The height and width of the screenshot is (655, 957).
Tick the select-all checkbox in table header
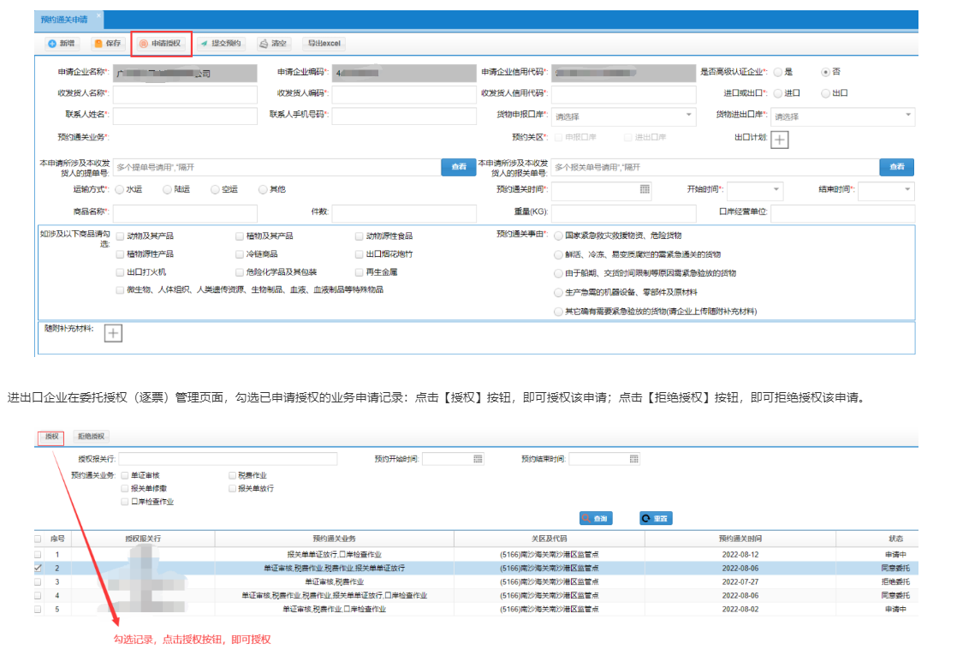[38, 539]
